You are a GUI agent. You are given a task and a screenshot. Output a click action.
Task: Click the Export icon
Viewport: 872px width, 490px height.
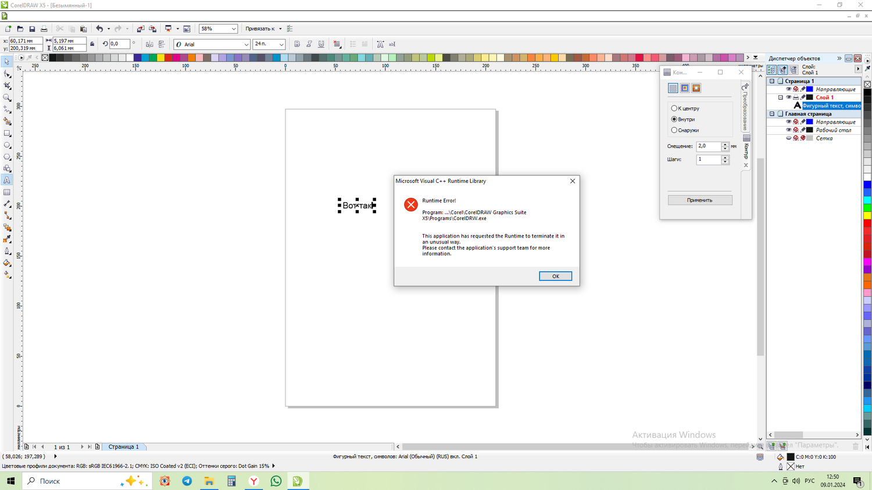click(x=152, y=28)
